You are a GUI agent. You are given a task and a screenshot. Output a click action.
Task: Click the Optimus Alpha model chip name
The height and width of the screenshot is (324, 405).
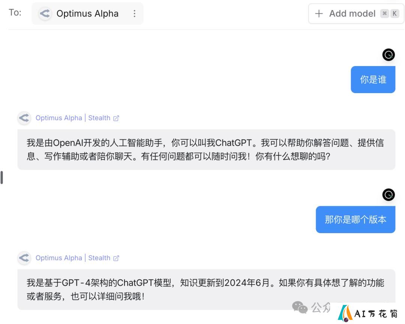point(87,14)
